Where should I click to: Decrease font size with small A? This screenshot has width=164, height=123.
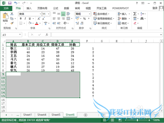tap(44, 19)
